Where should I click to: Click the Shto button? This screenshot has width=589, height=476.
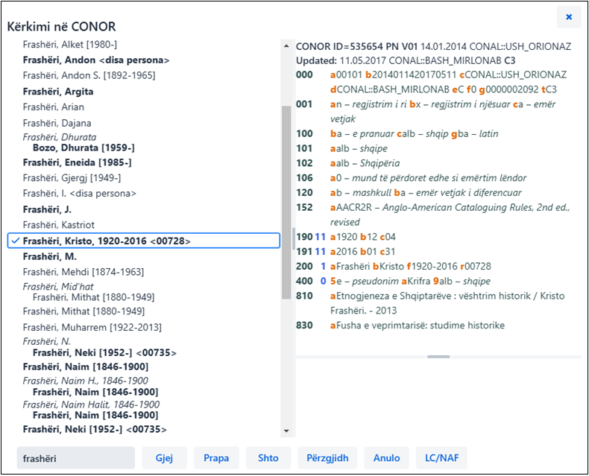pos(268,458)
